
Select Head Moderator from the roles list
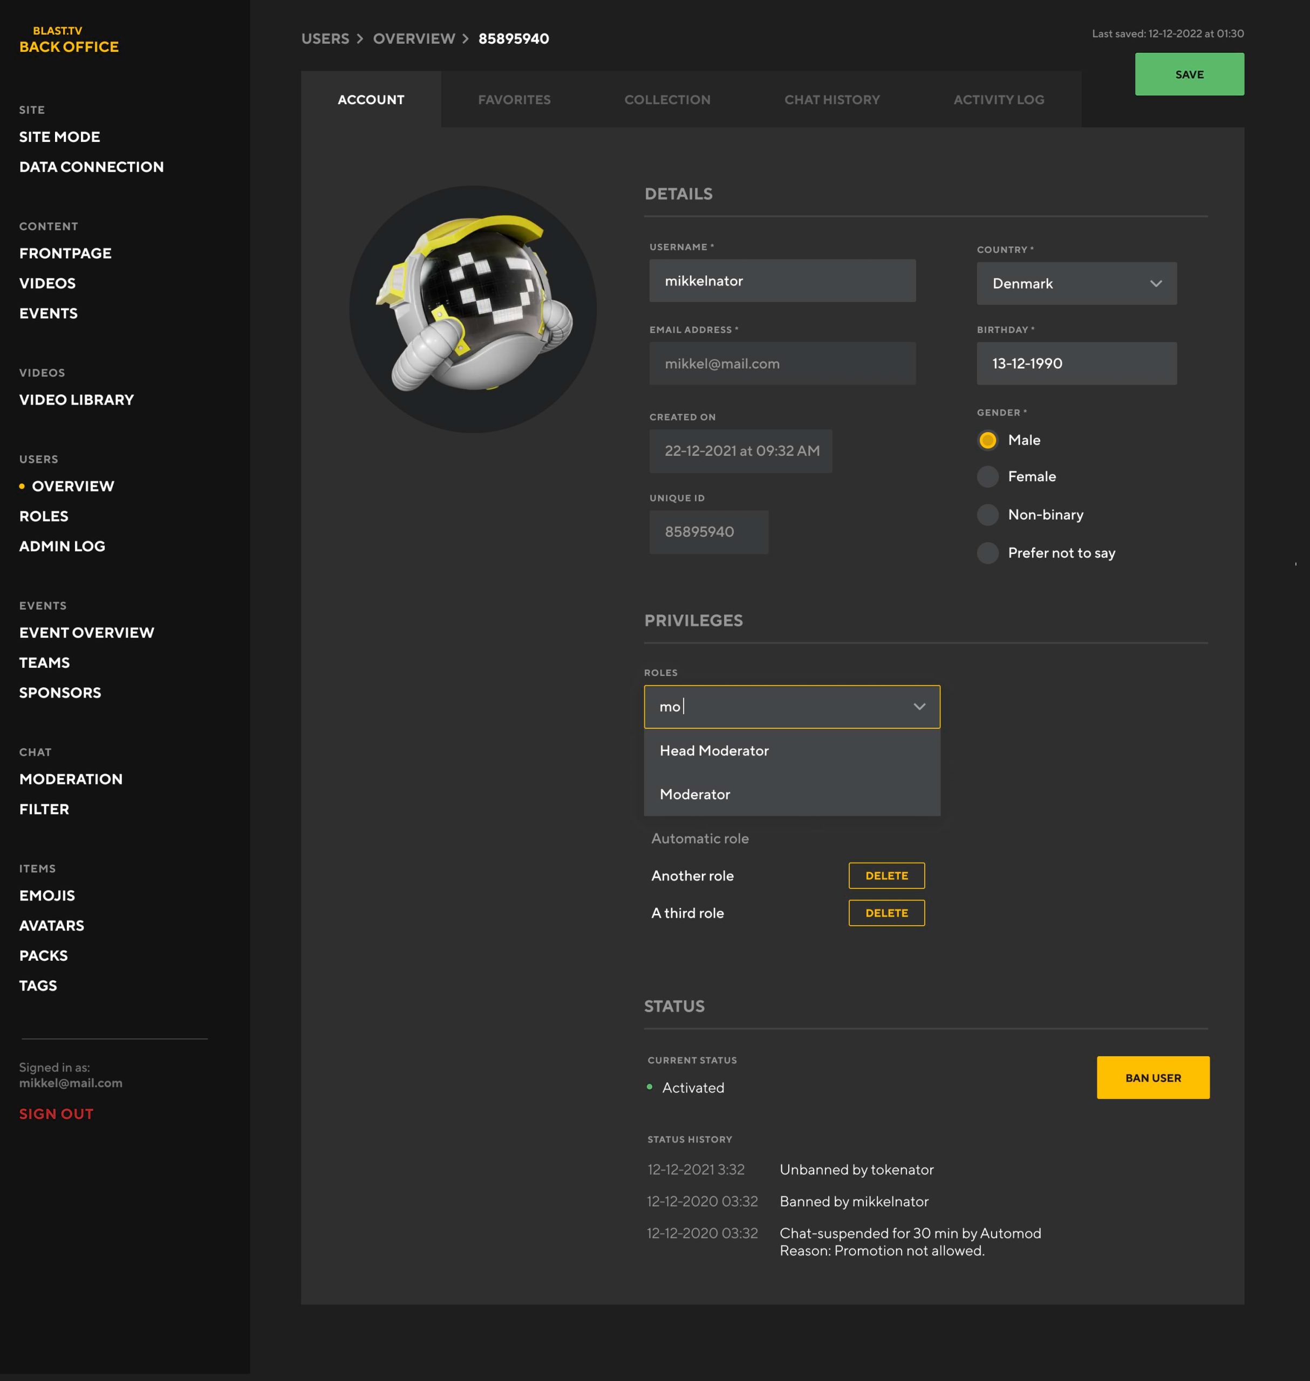714,750
